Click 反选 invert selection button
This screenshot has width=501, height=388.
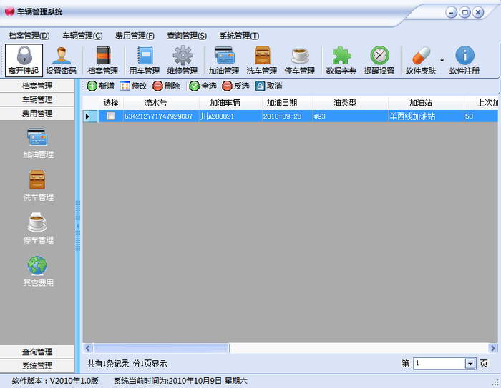[235, 86]
